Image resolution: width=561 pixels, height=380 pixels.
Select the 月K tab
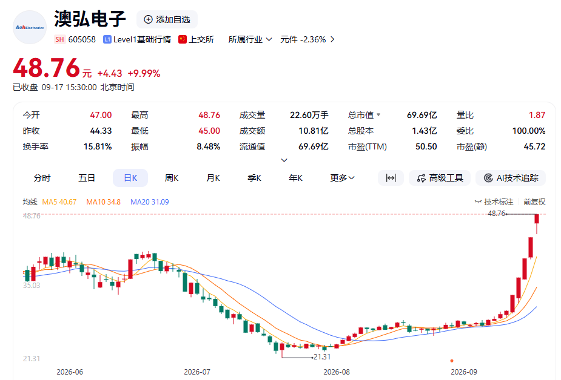pyautogui.click(x=213, y=178)
